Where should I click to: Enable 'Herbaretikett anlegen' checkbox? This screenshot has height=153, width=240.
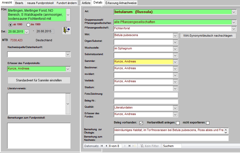coord(178,123)
